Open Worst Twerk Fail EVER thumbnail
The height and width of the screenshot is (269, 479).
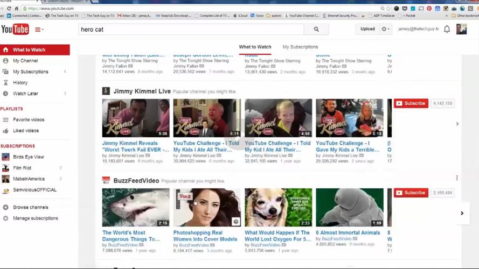click(136, 118)
